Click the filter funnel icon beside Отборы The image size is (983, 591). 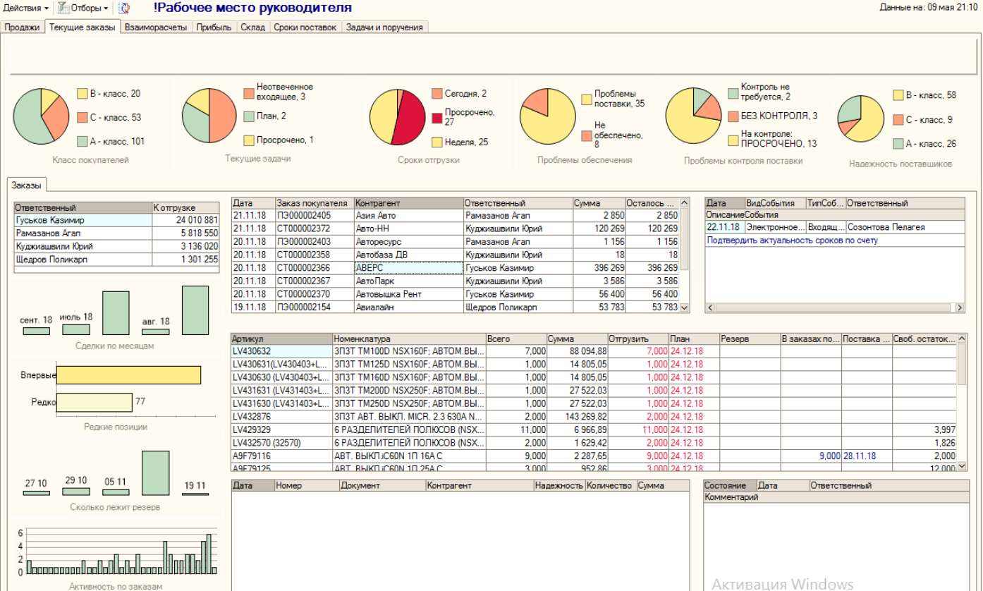point(63,8)
